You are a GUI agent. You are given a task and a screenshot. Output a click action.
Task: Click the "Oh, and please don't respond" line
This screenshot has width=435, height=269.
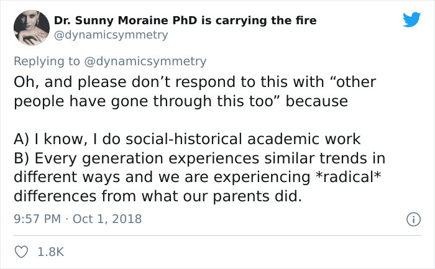pos(195,82)
